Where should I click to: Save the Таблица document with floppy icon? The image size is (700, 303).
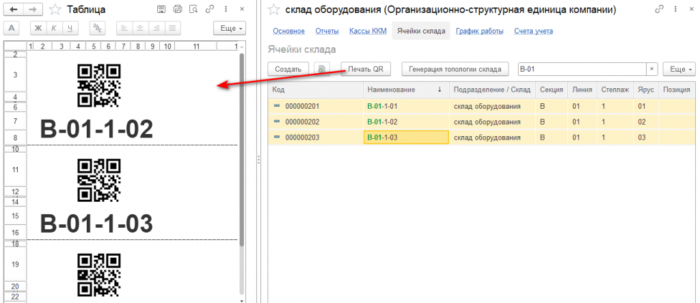click(162, 9)
